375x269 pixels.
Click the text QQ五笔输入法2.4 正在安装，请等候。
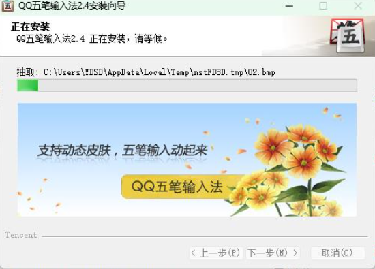pos(91,39)
